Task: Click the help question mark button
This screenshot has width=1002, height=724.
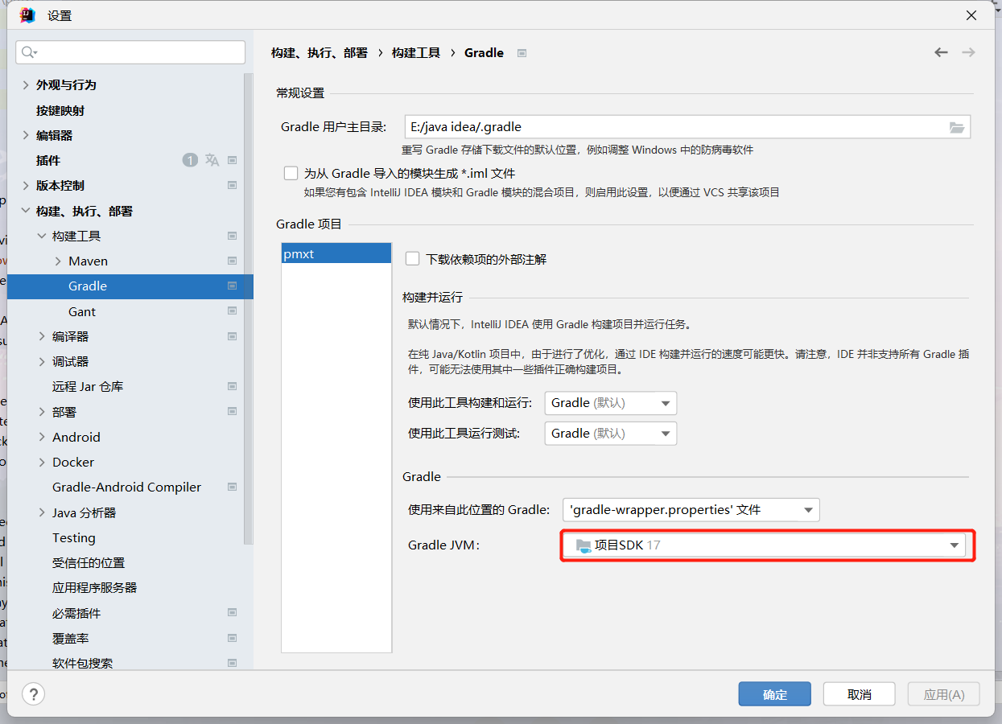Action: coord(33,693)
